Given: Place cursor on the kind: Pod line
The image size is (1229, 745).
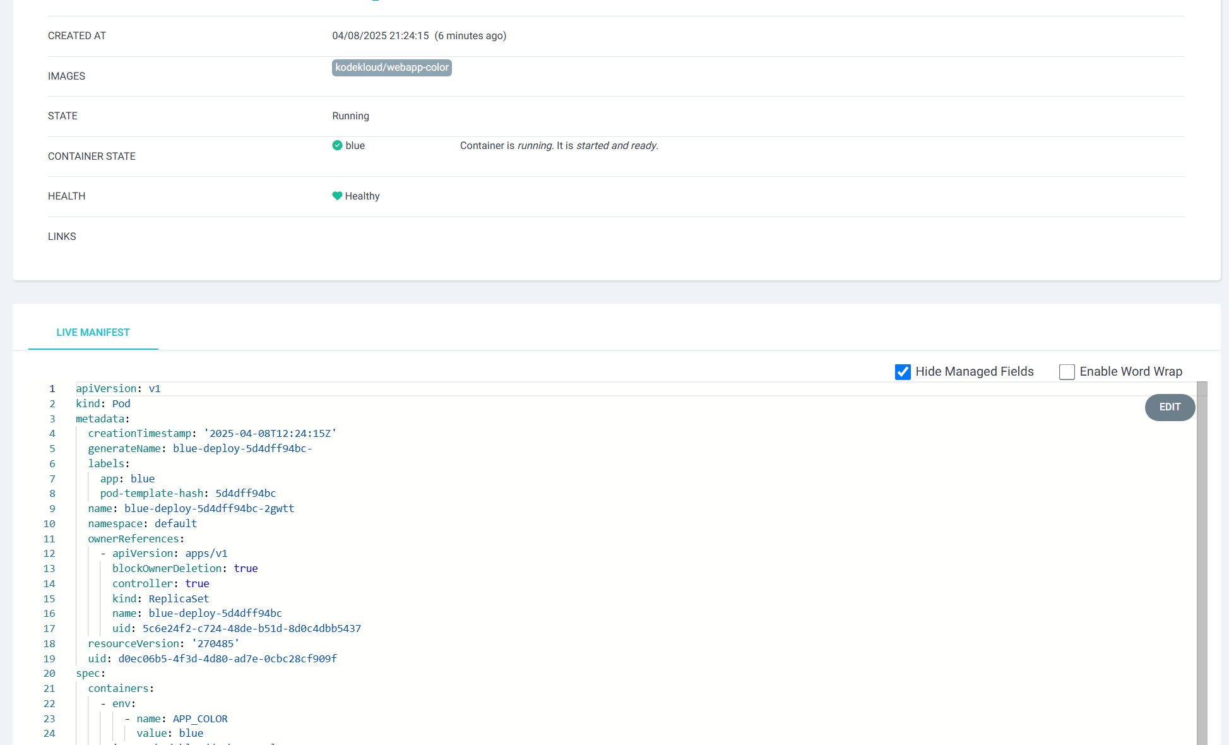Looking at the screenshot, I should click(x=103, y=403).
